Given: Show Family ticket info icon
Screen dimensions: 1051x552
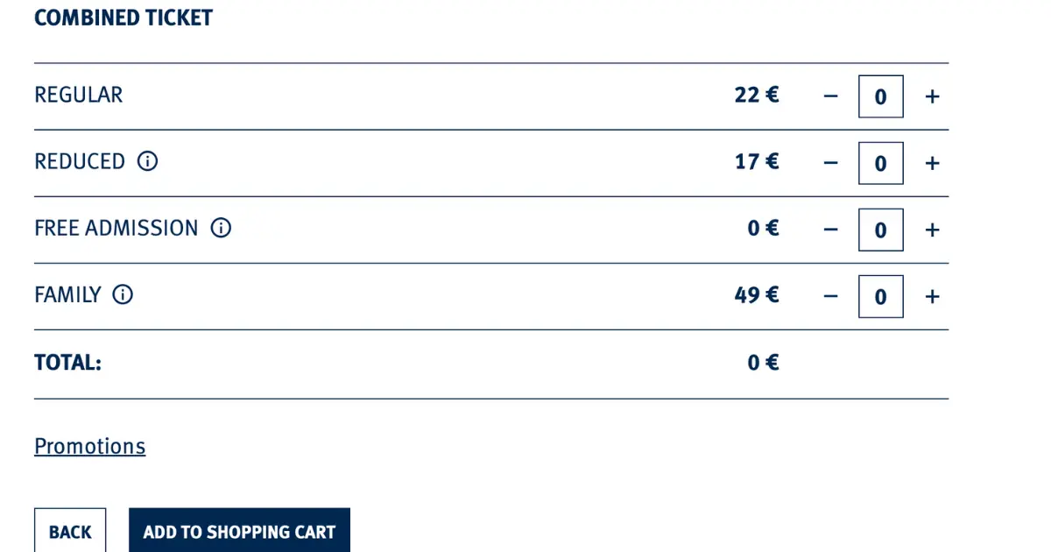Looking at the screenshot, I should (123, 295).
